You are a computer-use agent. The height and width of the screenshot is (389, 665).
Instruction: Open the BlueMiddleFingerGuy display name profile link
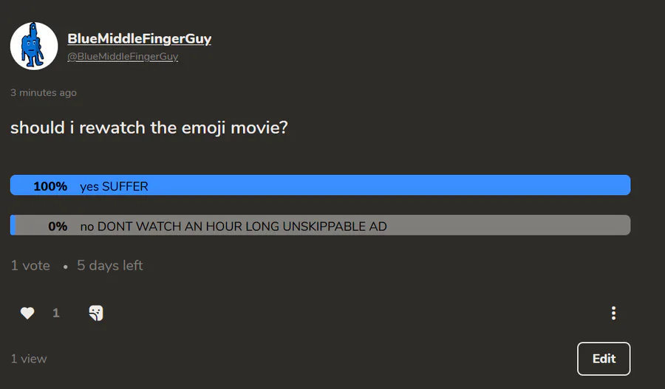pos(139,39)
